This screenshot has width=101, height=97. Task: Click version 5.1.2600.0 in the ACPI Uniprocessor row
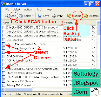(x=70, y=60)
